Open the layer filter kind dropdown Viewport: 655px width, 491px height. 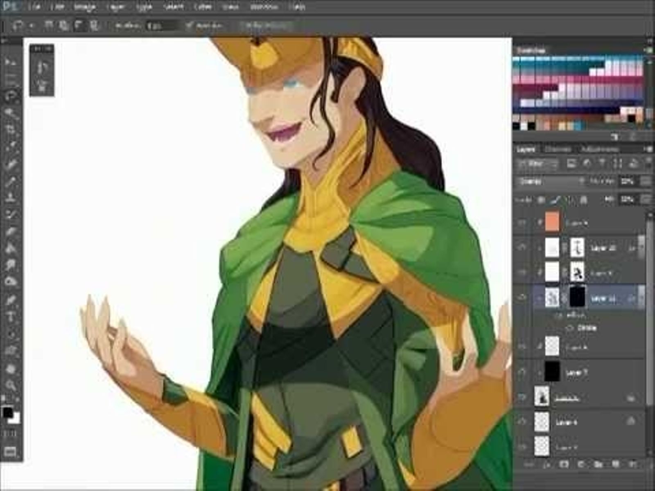coord(538,164)
